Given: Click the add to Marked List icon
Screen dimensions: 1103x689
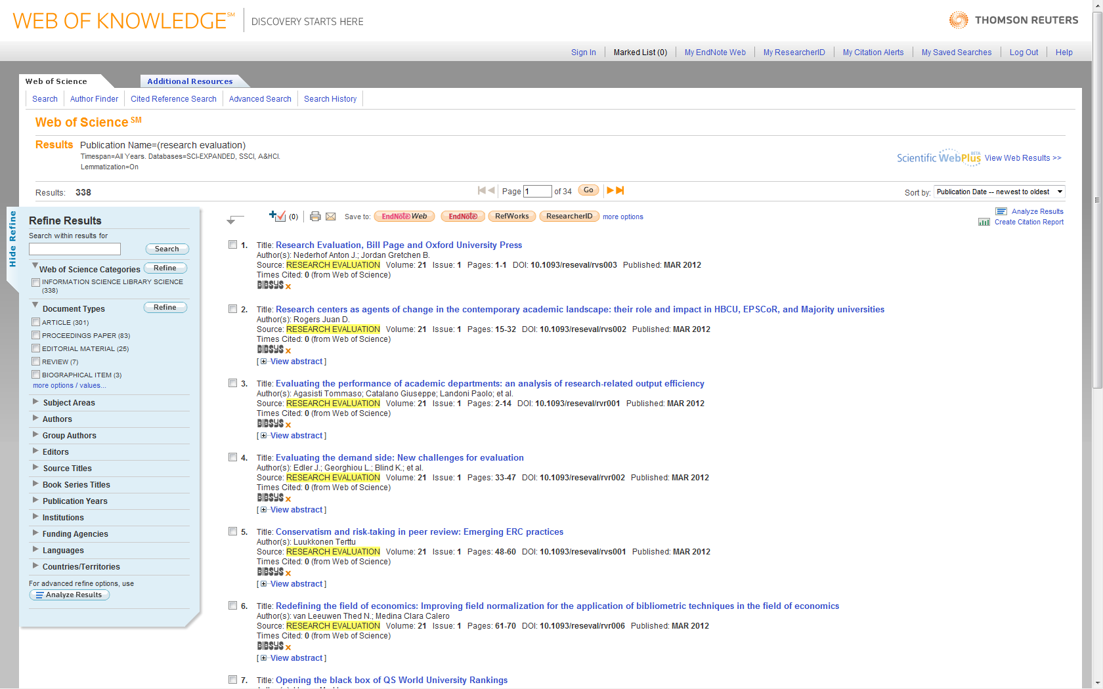Looking at the screenshot, I should [x=277, y=216].
